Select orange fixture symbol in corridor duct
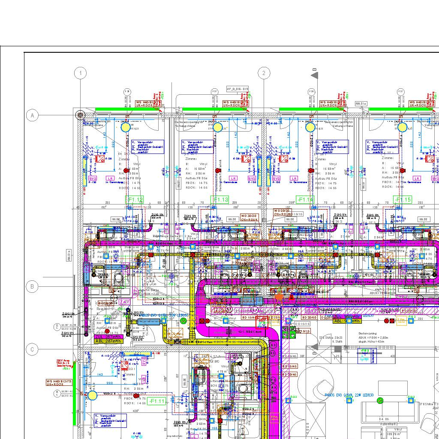Image resolution: width=439 pixels, height=439 pixels. point(279,296)
